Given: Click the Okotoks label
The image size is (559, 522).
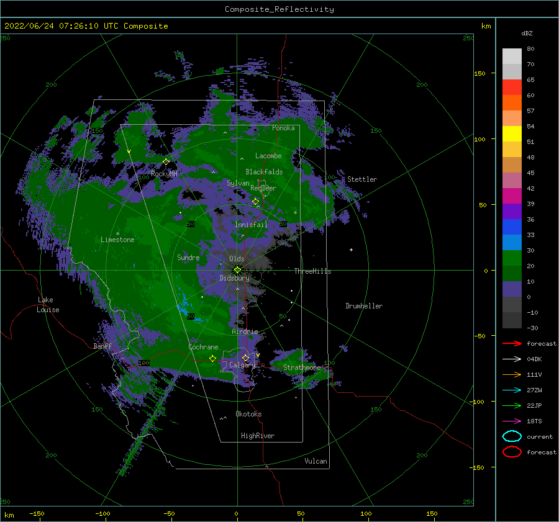Looking at the screenshot, I should [248, 414].
